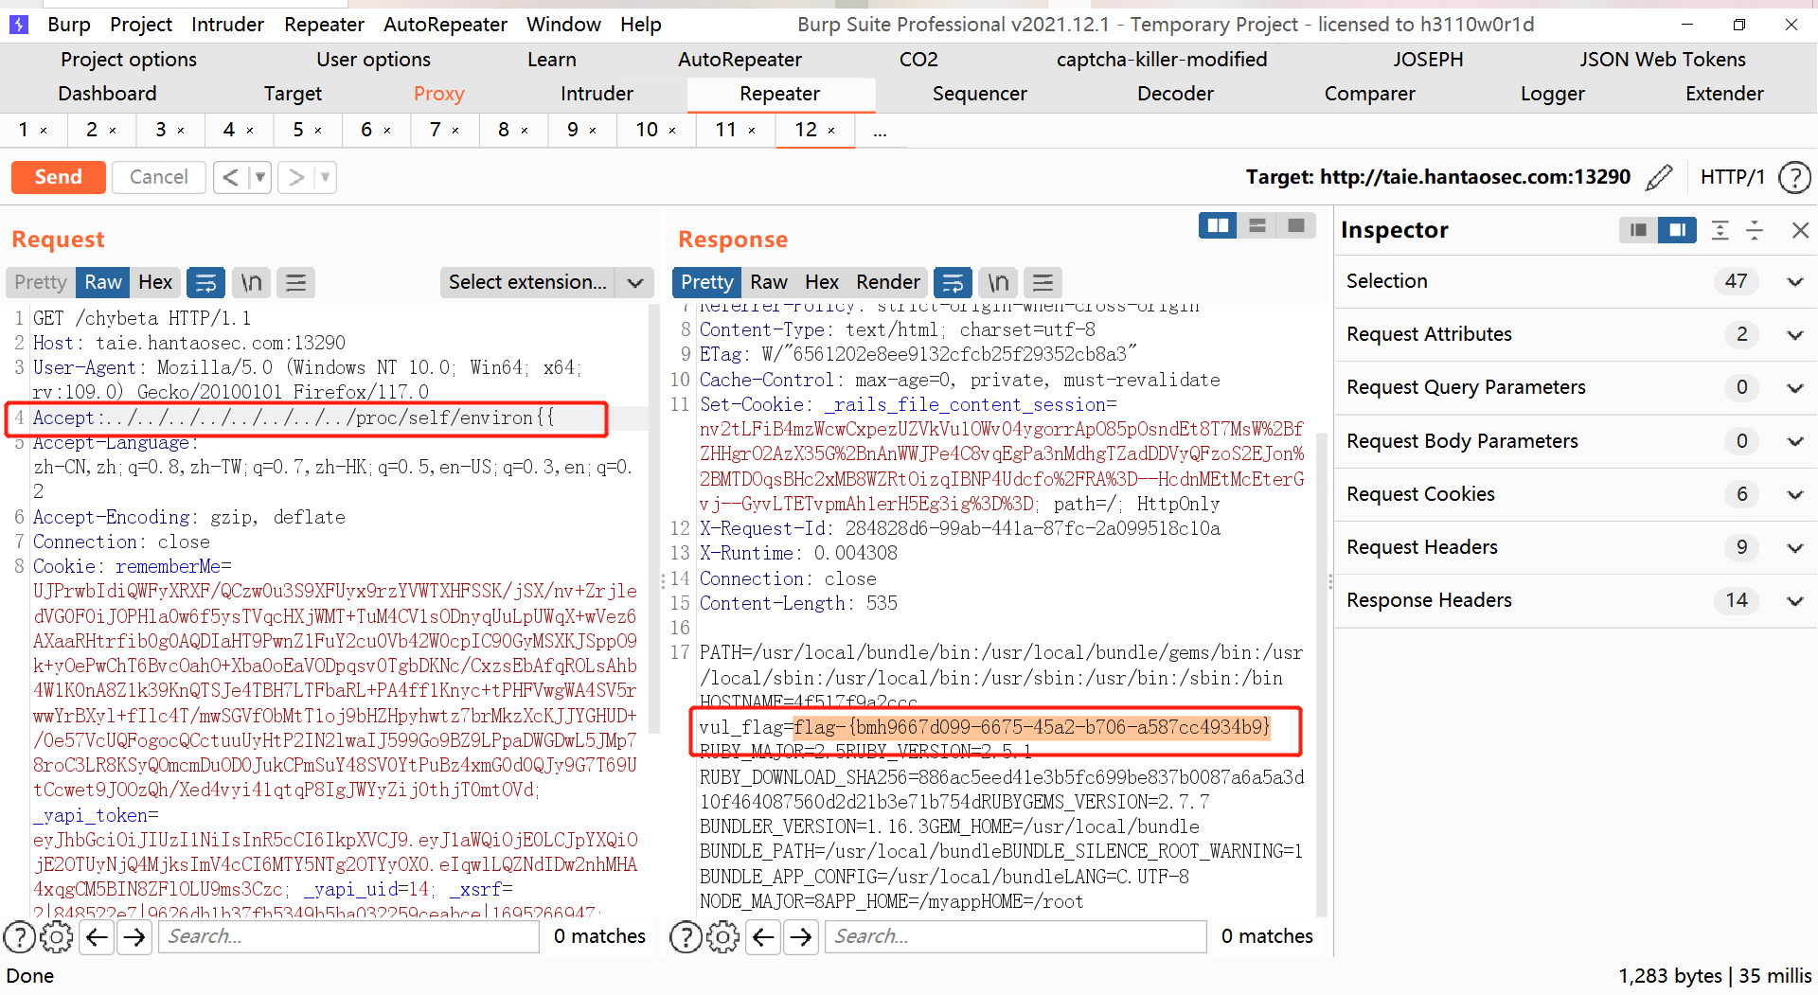Focus the Response search input field
The height and width of the screenshot is (995, 1818).
[x=1015, y=937]
